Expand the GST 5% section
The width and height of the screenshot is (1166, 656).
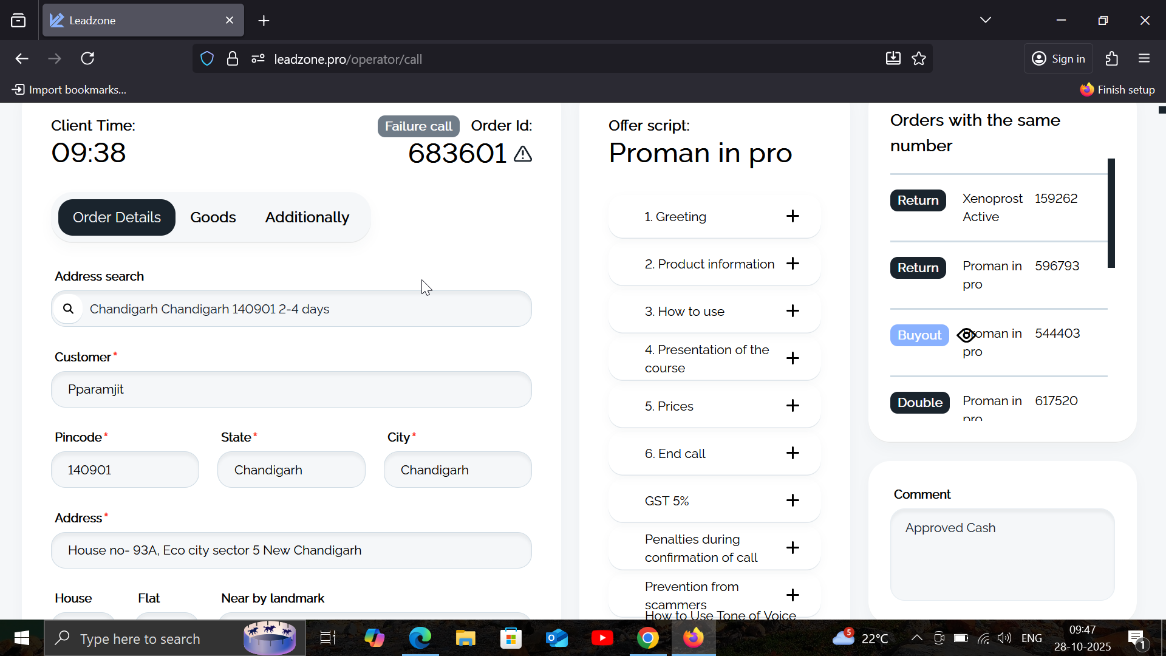[793, 501]
